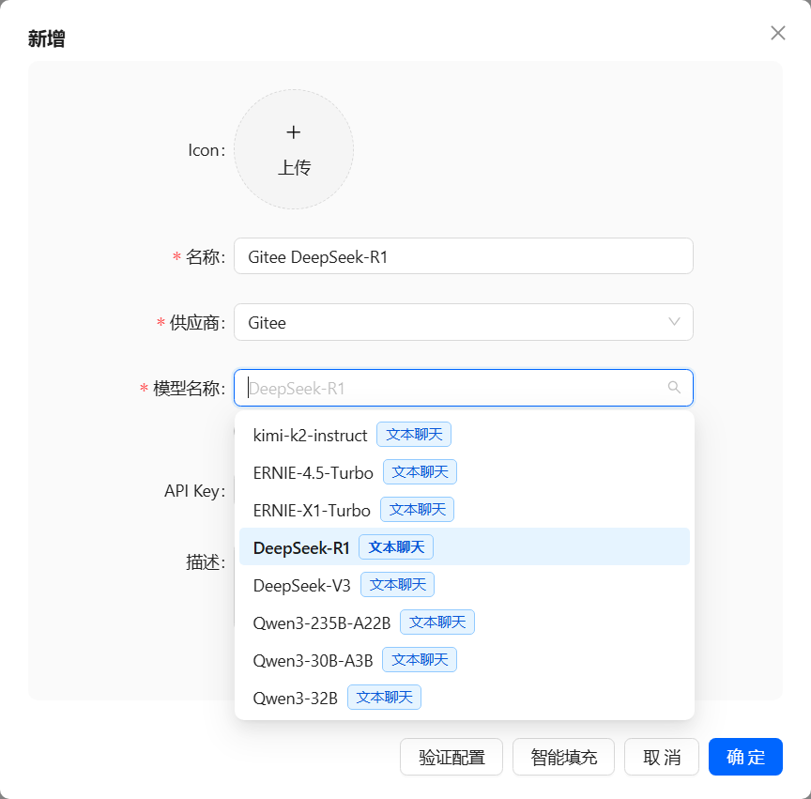Click the plus icon to upload an icon

[x=293, y=132]
